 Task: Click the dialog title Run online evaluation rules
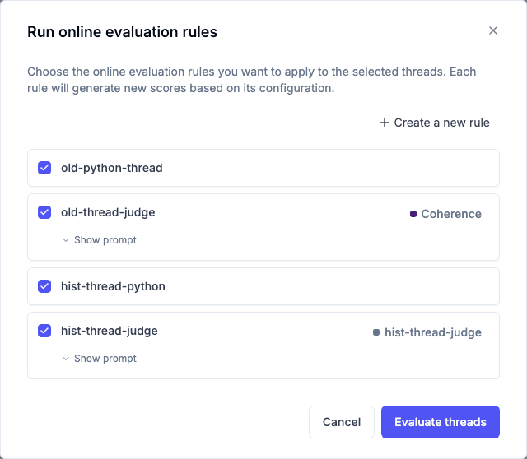(x=123, y=32)
